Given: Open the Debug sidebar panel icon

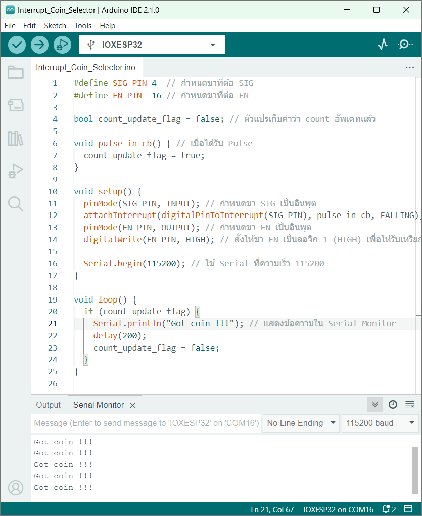Looking at the screenshot, I should click(x=16, y=171).
